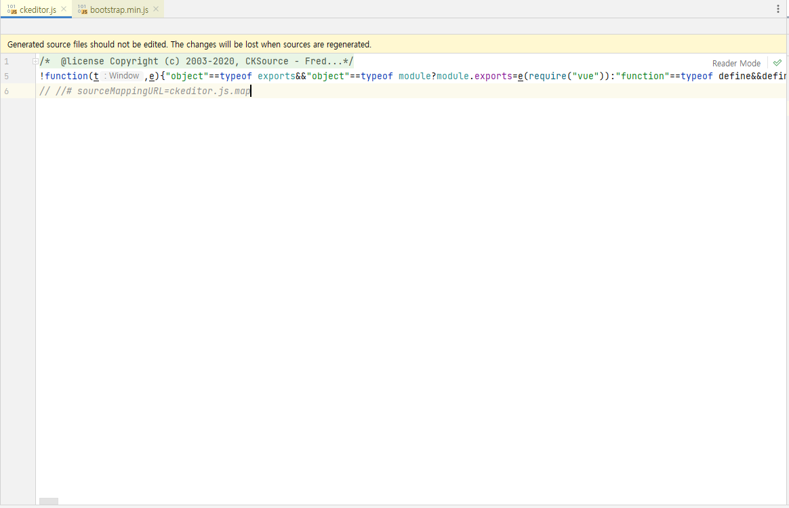Viewport: 789px width, 508px height.
Task: Click the generated source files warning banner
Action: click(190, 45)
